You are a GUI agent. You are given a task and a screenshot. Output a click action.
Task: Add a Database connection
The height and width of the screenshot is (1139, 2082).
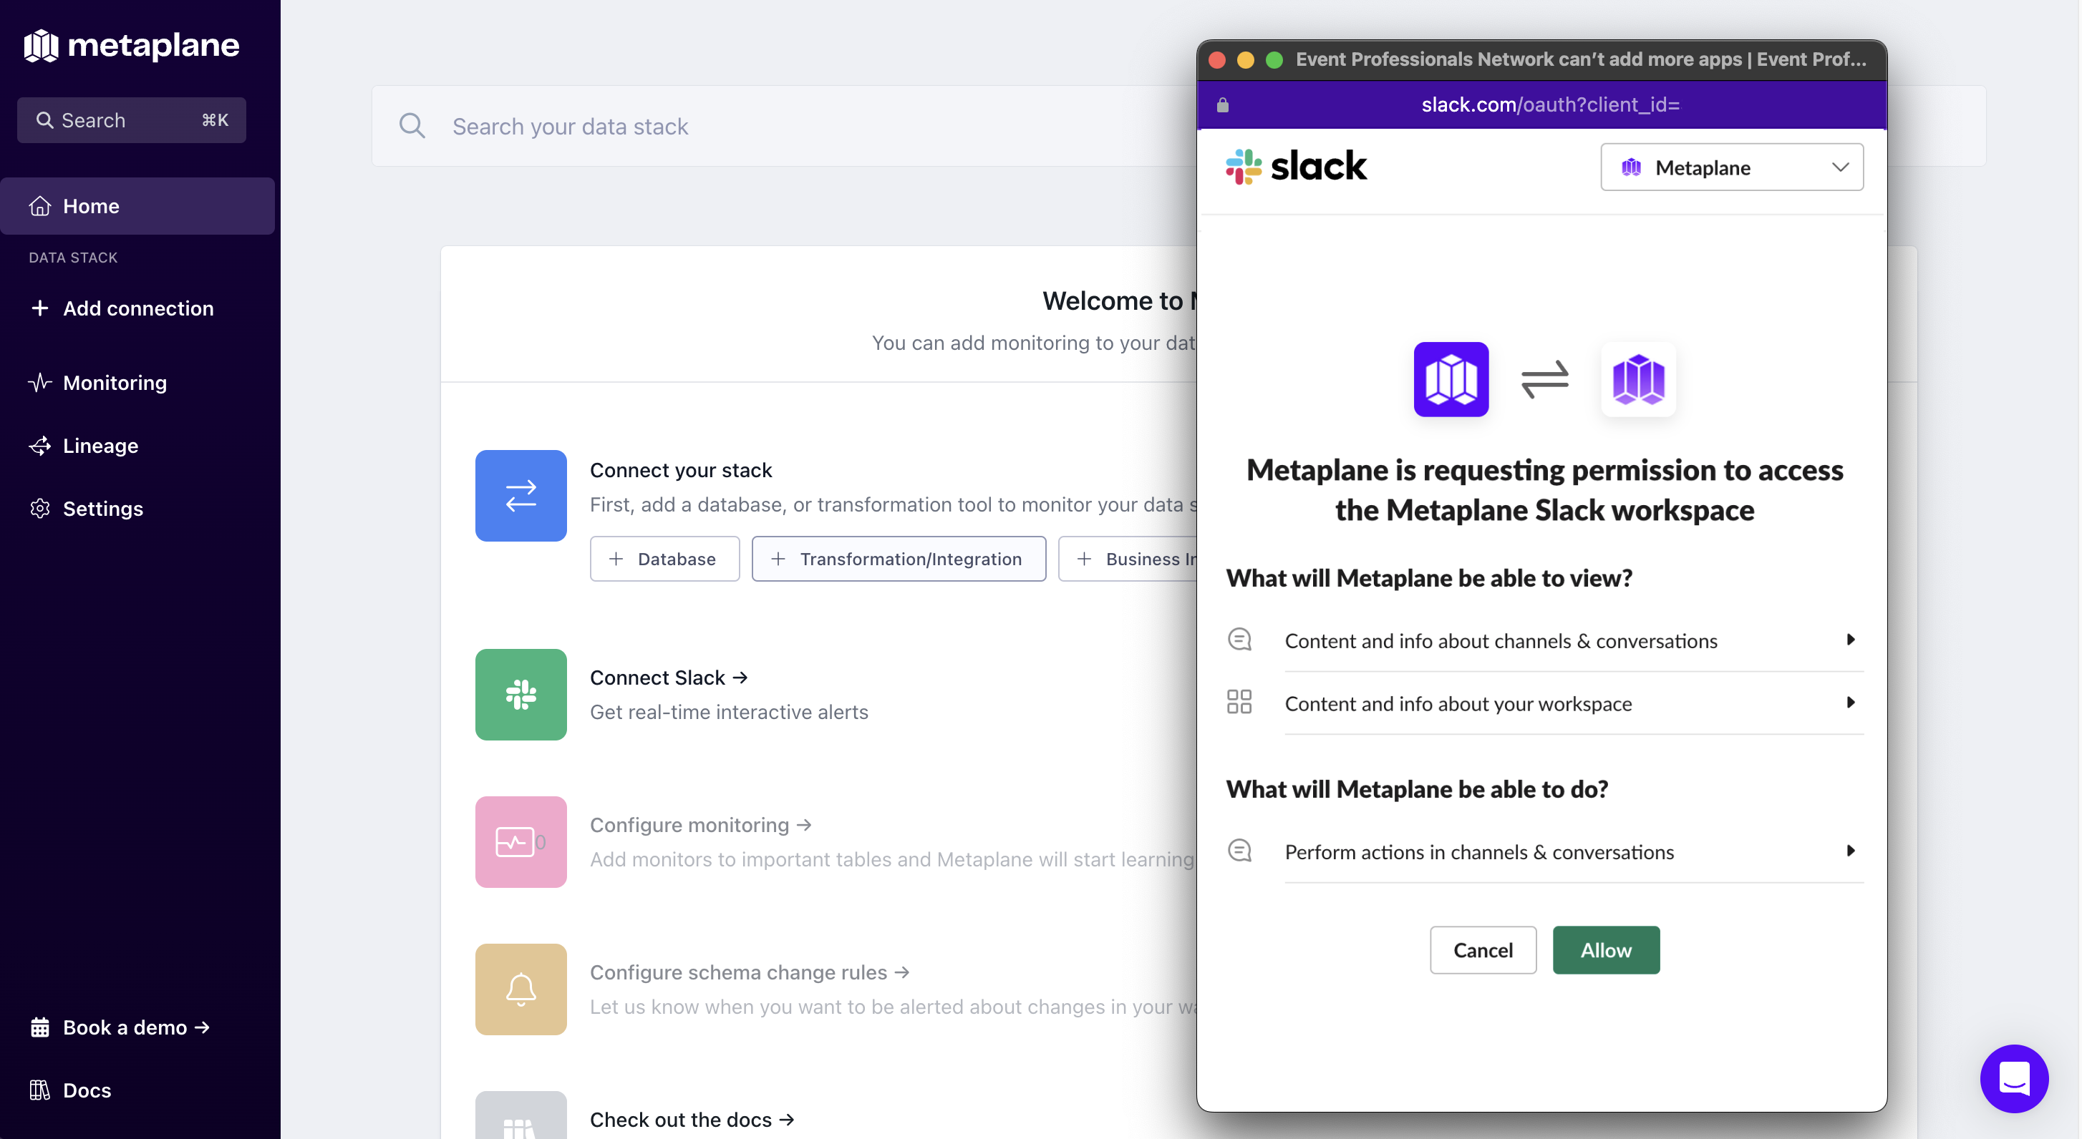tap(664, 559)
